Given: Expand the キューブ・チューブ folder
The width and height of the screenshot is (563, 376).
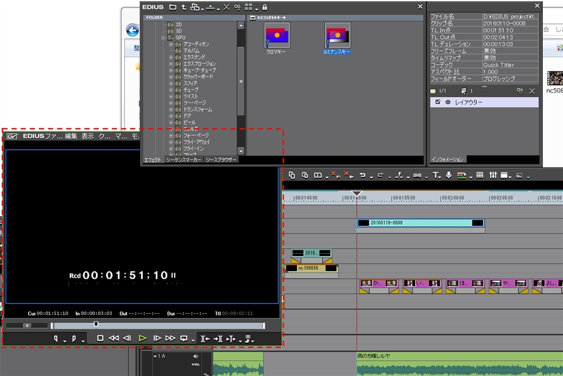Looking at the screenshot, I should pyautogui.click(x=171, y=70).
